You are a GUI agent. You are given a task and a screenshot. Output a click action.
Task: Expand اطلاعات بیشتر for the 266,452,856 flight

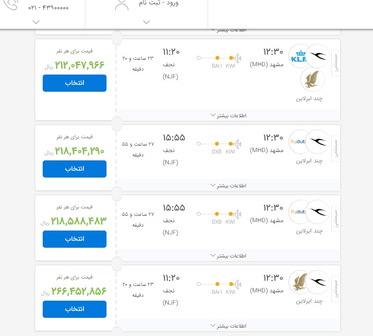228,326
